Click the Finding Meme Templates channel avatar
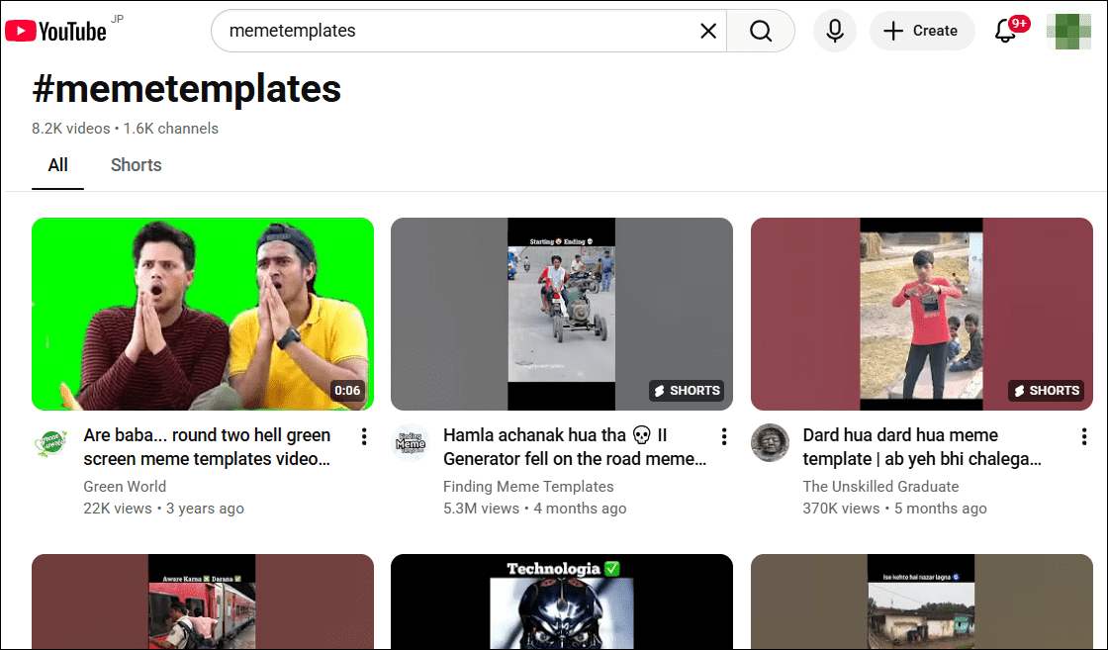This screenshot has width=1108, height=650. point(411,442)
